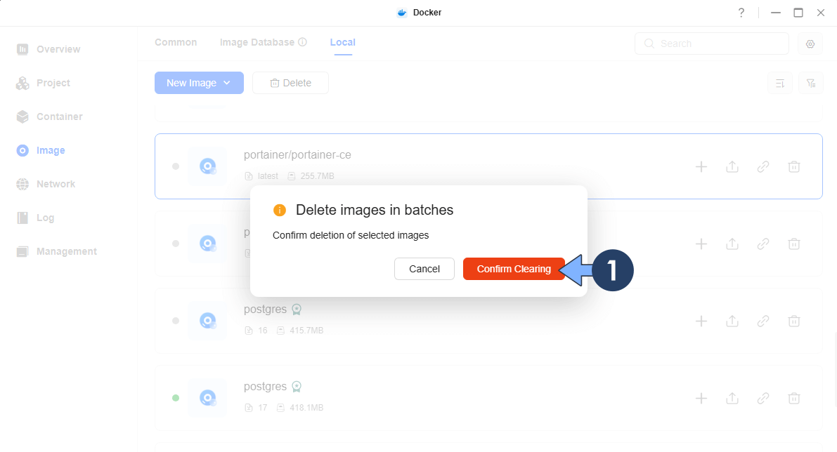Click link icon on postgres 16 row

tap(763, 321)
